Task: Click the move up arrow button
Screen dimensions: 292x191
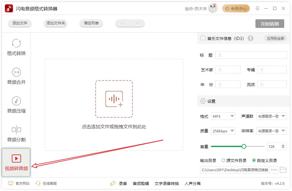Action: pos(123,23)
